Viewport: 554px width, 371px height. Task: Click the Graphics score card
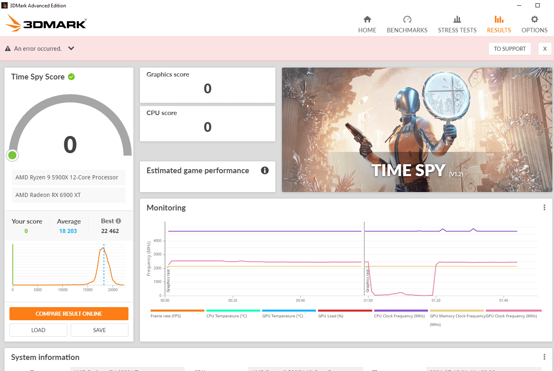208,85
